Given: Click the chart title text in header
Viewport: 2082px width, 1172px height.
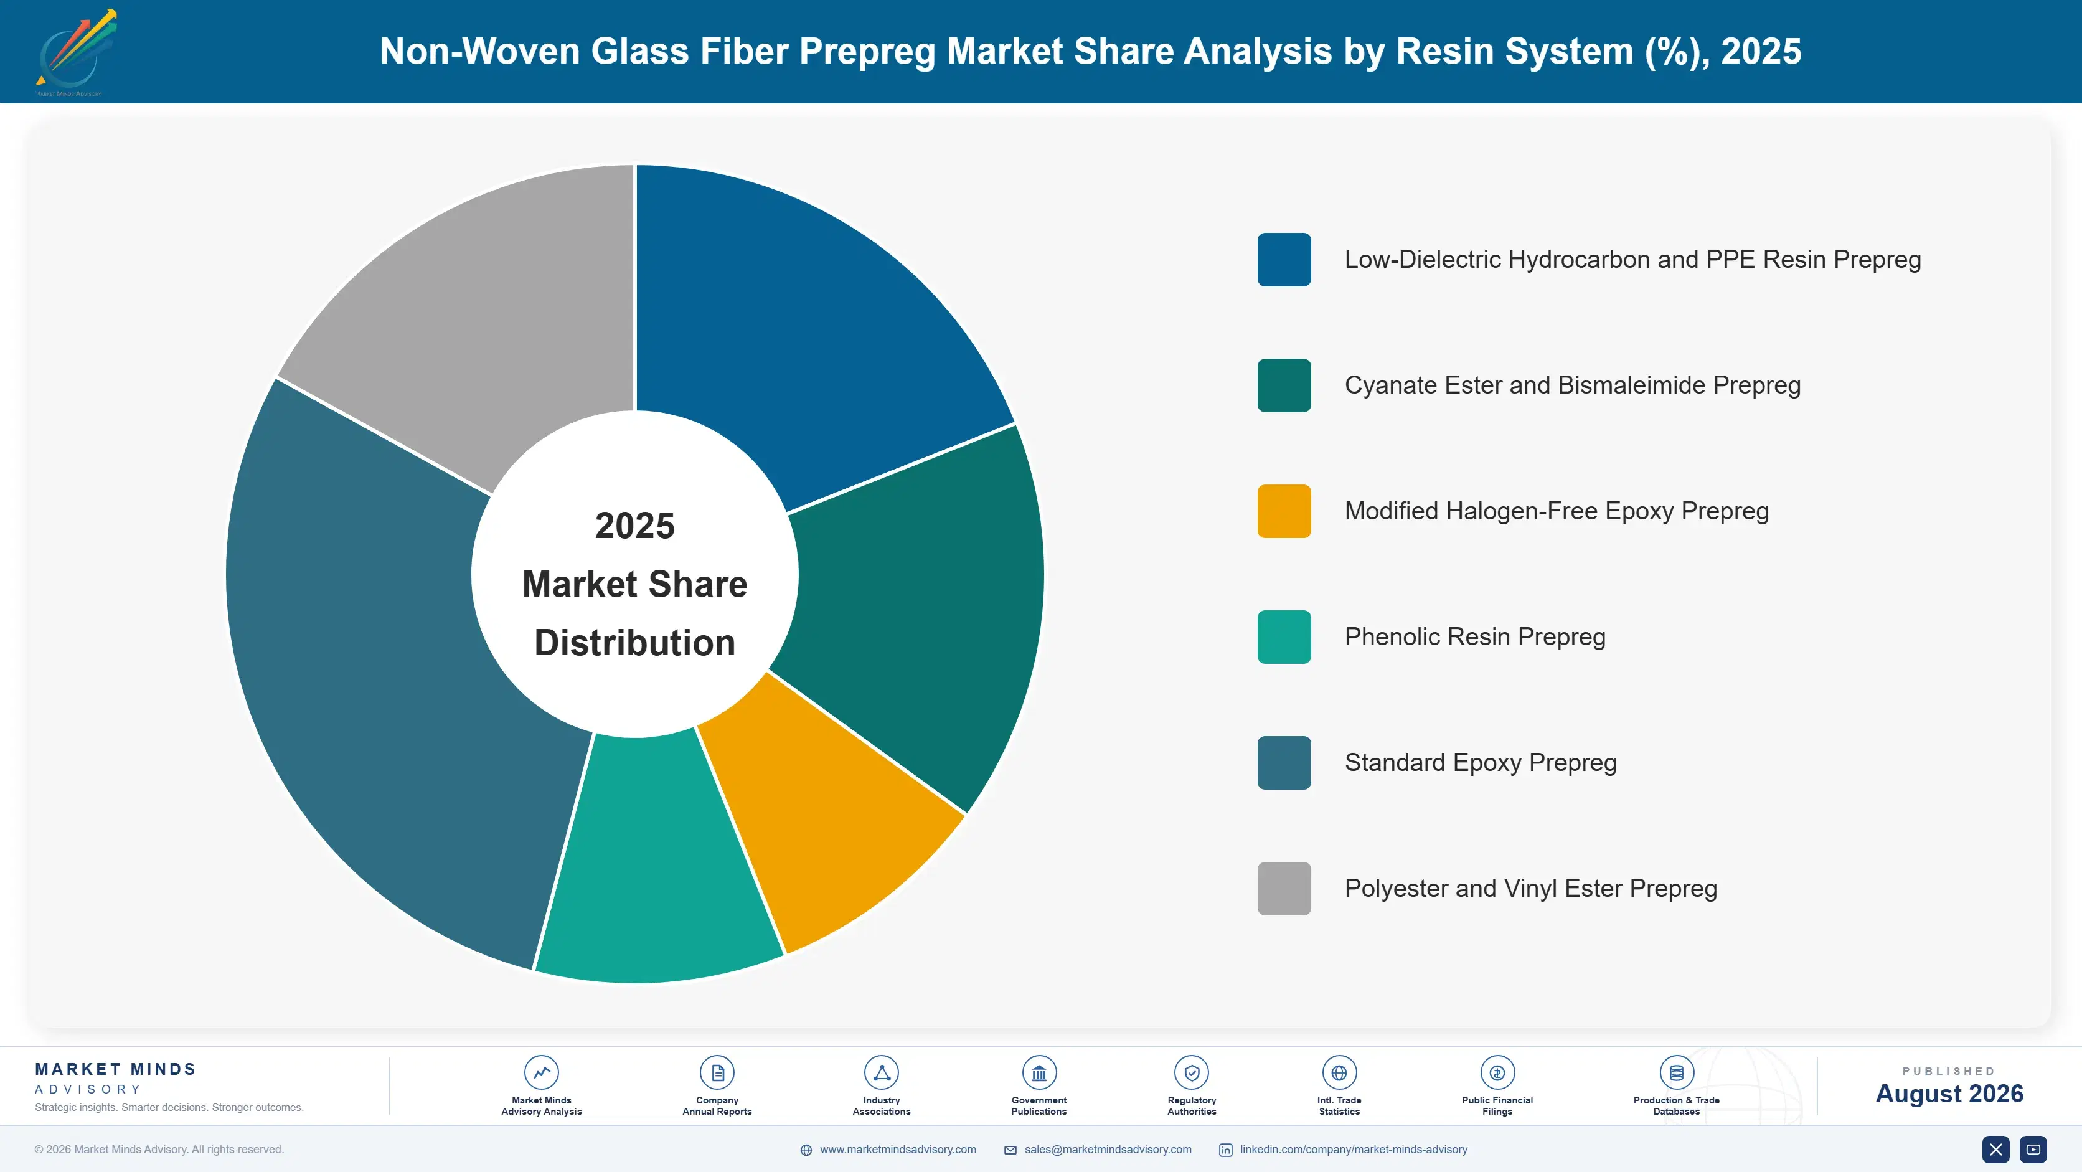Looking at the screenshot, I should [1090, 51].
